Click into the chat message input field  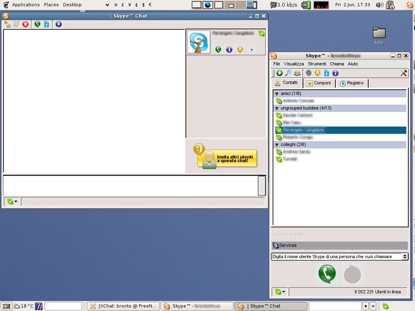coord(130,186)
